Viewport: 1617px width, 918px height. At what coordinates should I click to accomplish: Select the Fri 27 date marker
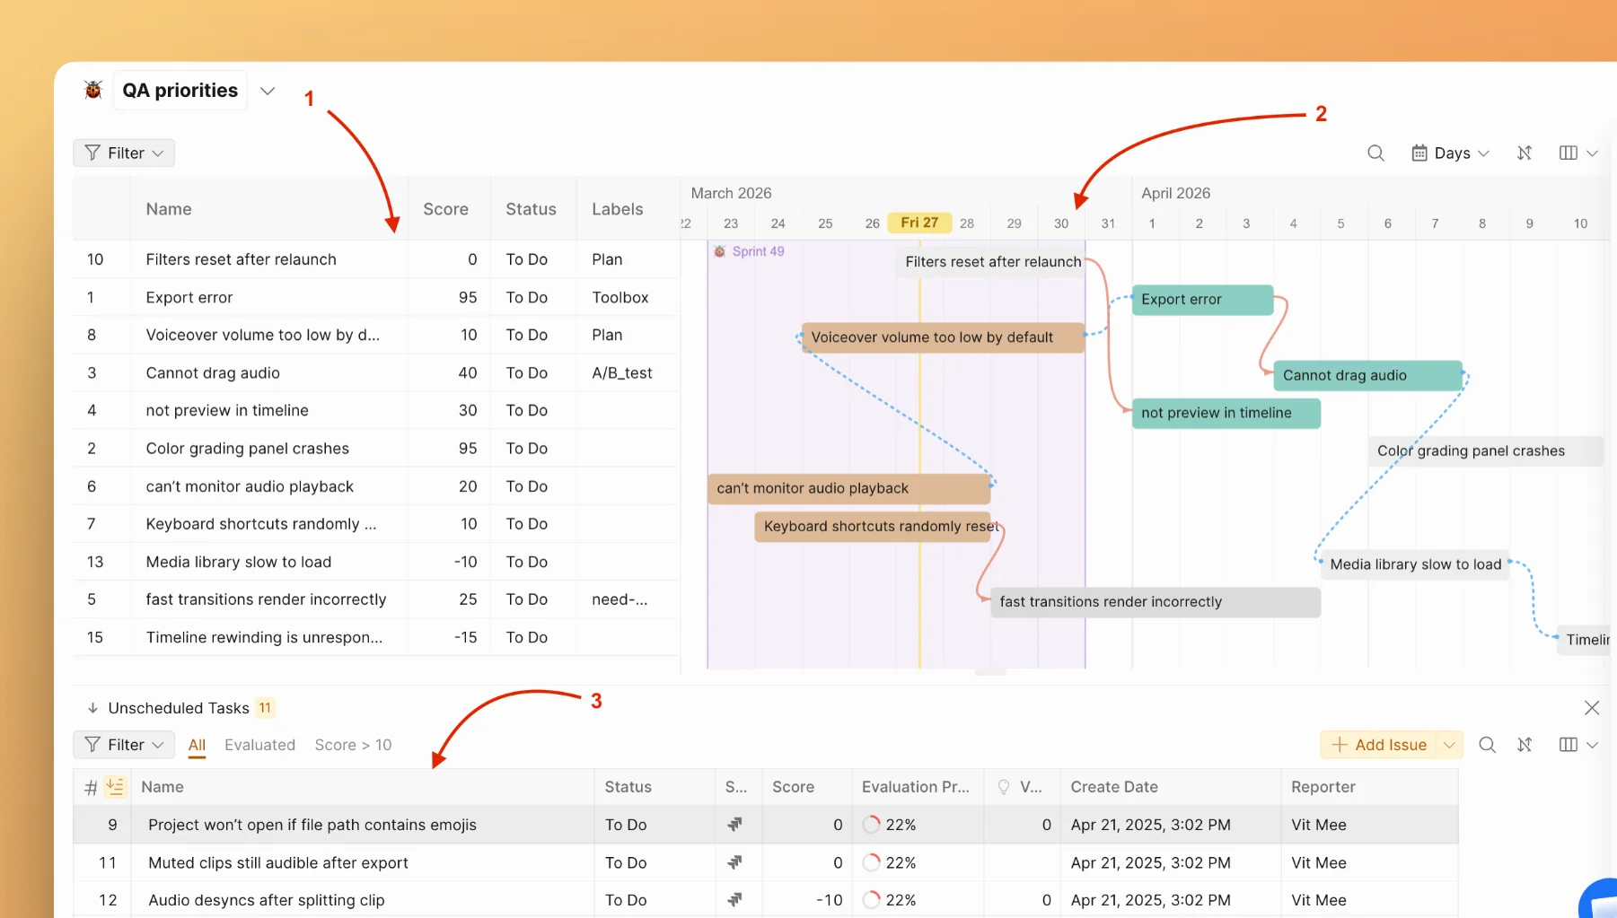tap(919, 223)
